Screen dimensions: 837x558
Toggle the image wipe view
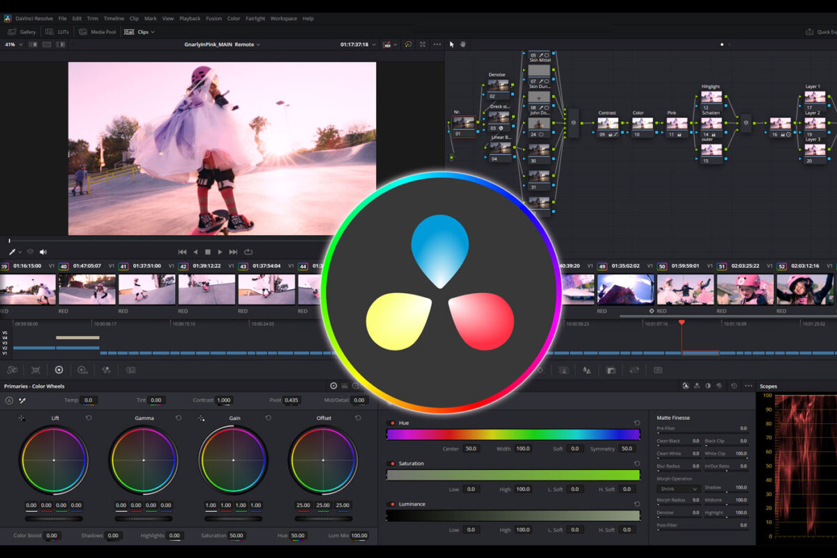(x=32, y=44)
